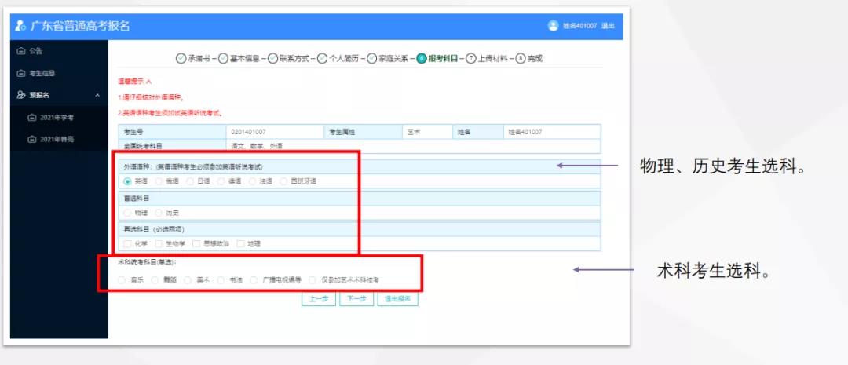Check the 地理 checkbox

click(240, 244)
